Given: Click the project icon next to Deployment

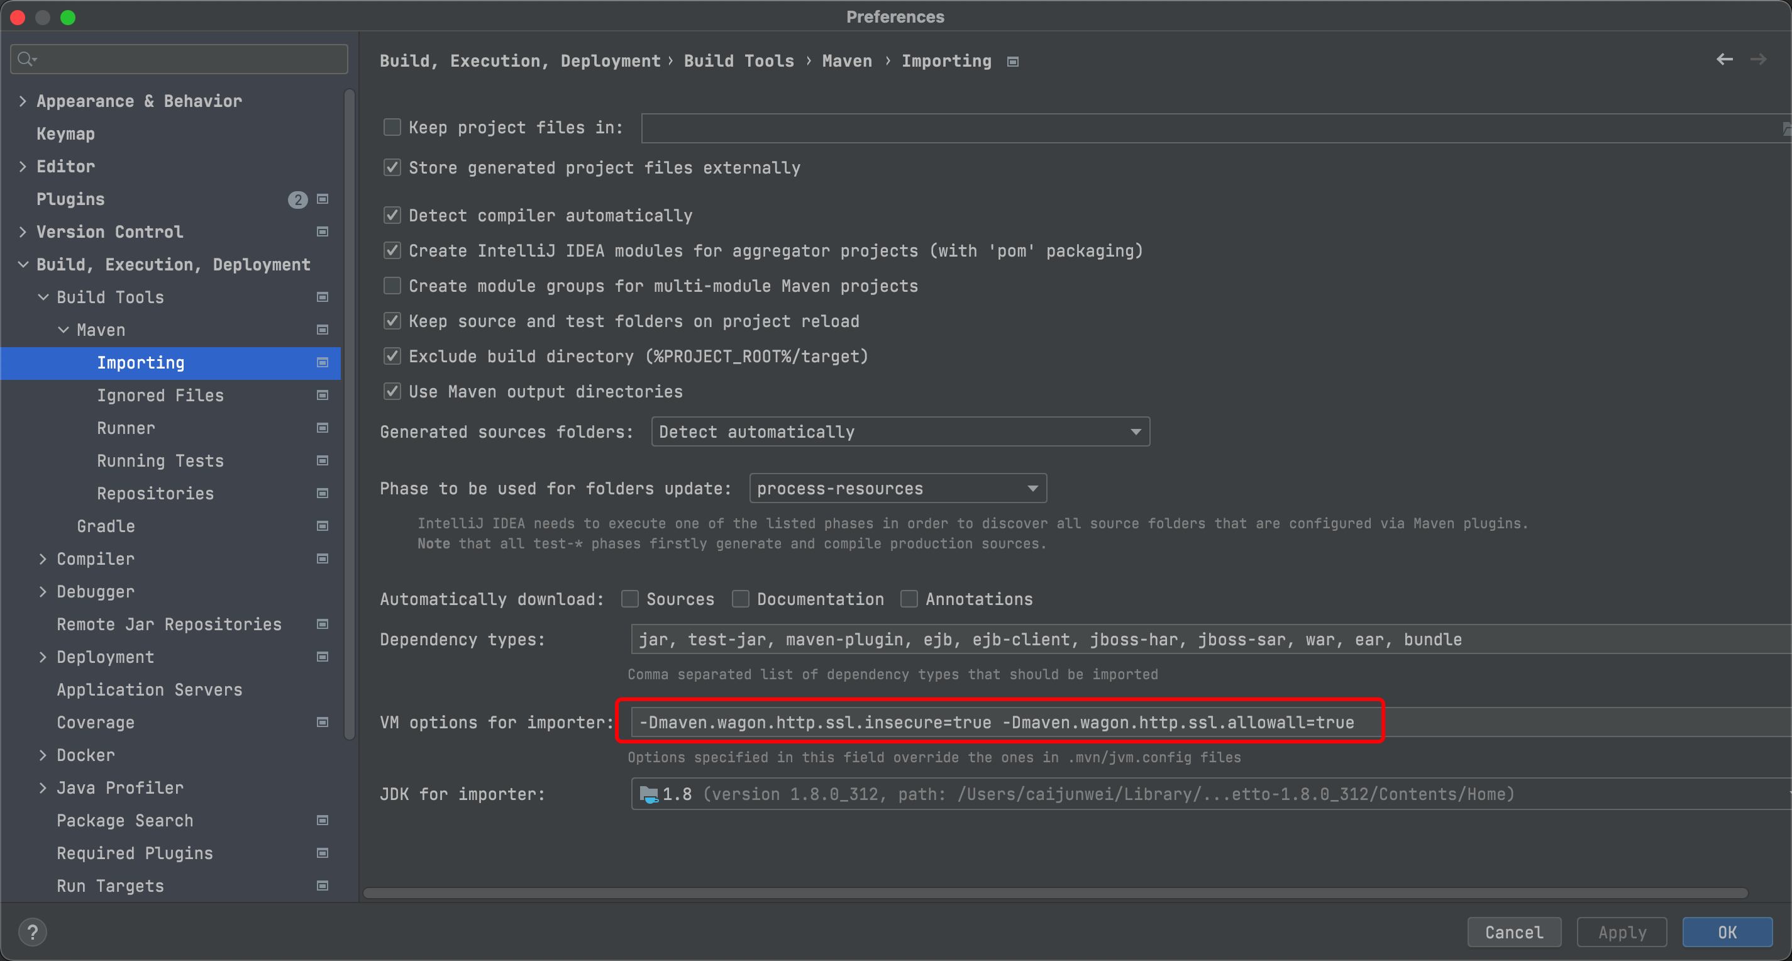Looking at the screenshot, I should point(322,657).
